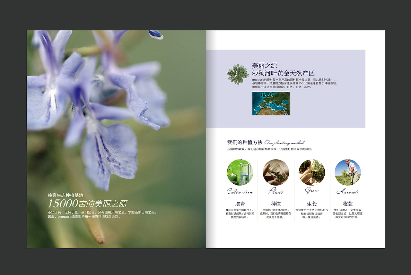The height and width of the screenshot is (275, 411).
Task: Click the 15000亩的美丽之源 headline link
Action: 88,203
